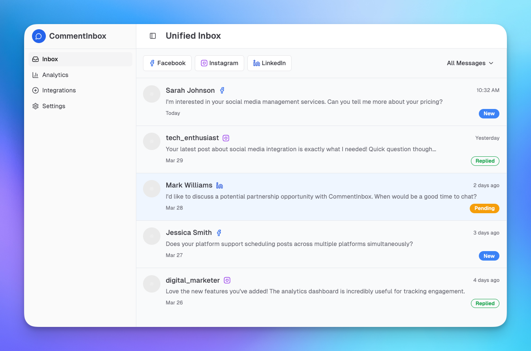Open the All Messages dropdown
Image resolution: width=531 pixels, height=351 pixels.
[x=470, y=63]
